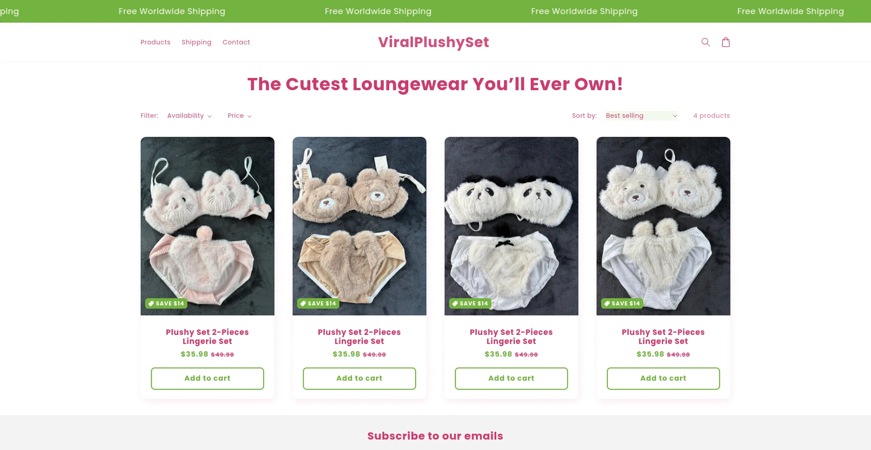Image resolution: width=871 pixels, height=450 pixels.
Task: Expand the Availability filter
Action: pyautogui.click(x=189, y=116)
